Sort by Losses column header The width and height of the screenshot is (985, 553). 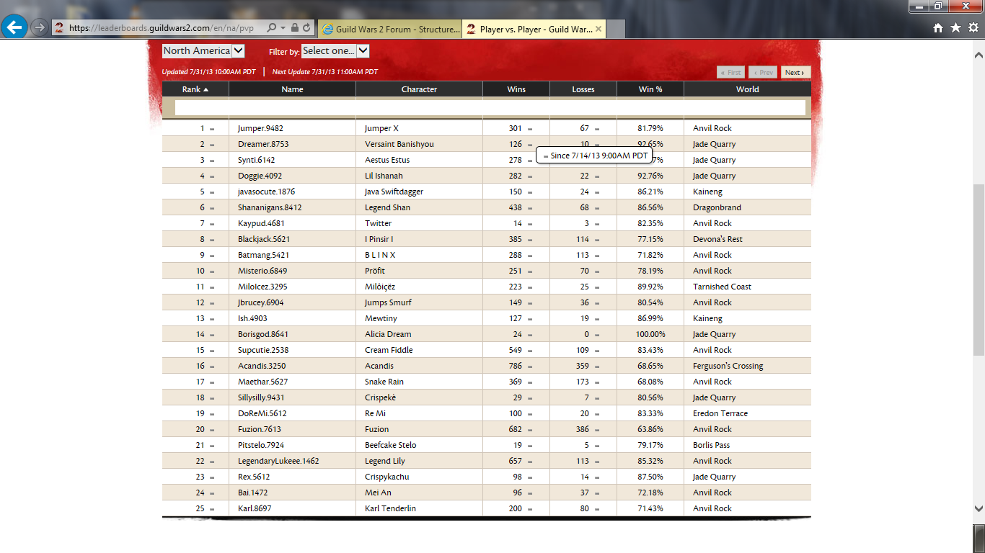pyautogui.click(x=583, y=89)
